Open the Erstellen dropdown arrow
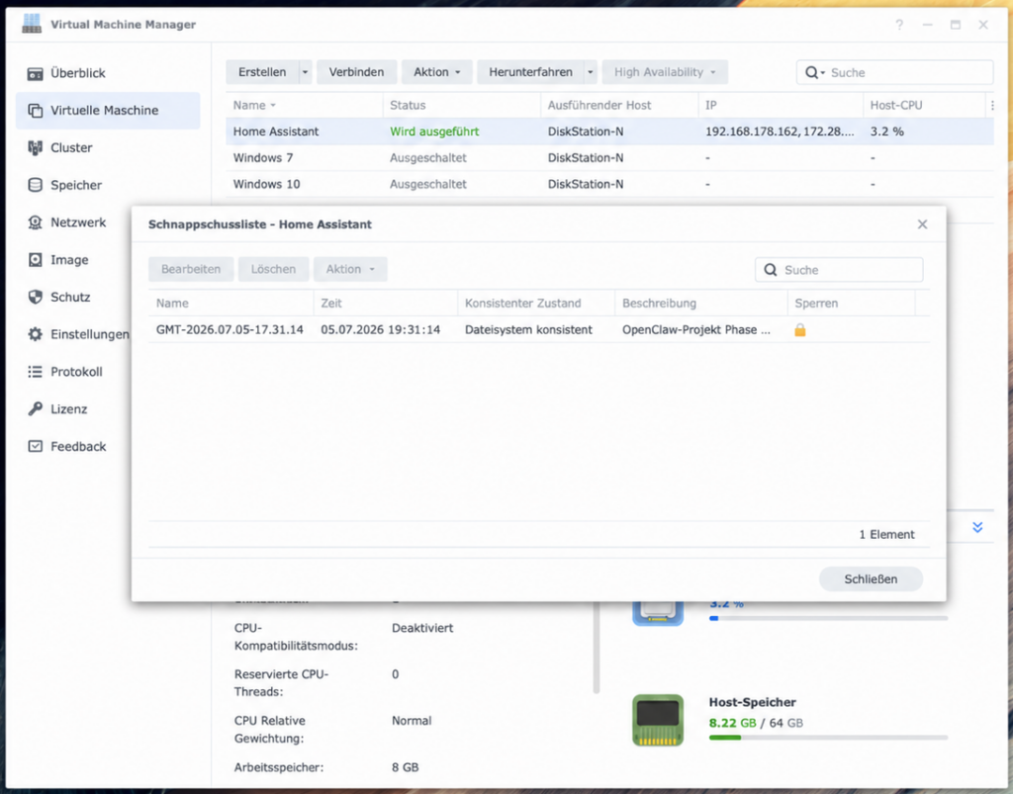This screenshot has height=794, width=1013. (305, 72)
